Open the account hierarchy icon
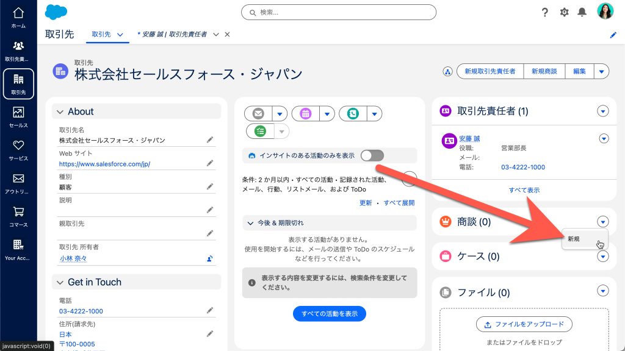 tap(447, 72)
